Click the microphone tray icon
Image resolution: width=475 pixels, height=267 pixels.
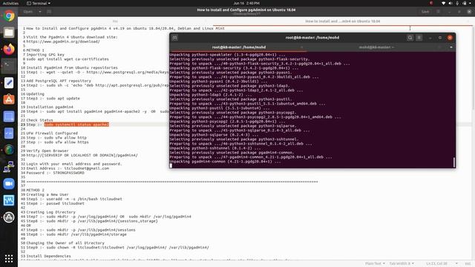click(x=457, y=3)
